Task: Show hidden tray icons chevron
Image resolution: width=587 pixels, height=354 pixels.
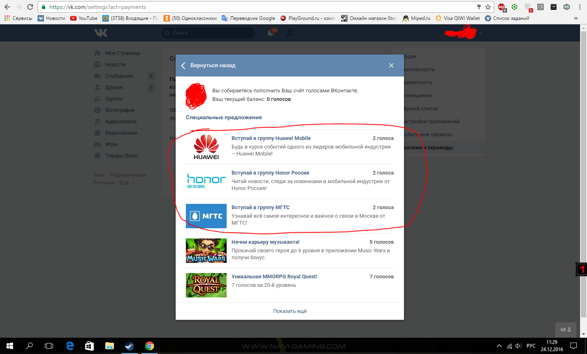Action: tap(499, 346)
